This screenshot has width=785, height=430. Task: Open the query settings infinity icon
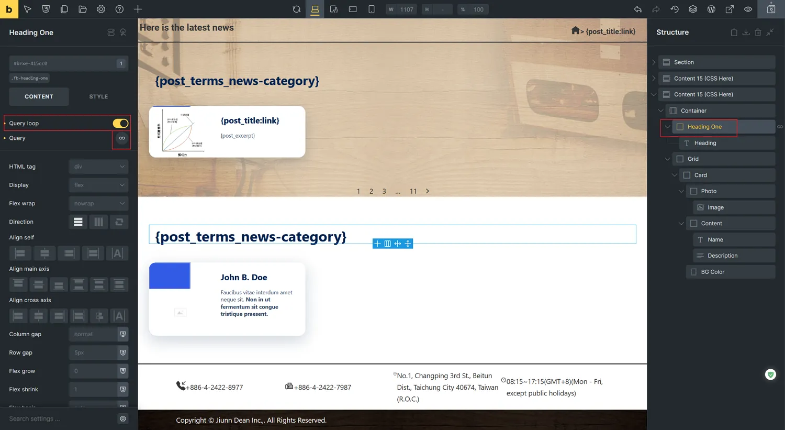point(122,138)
